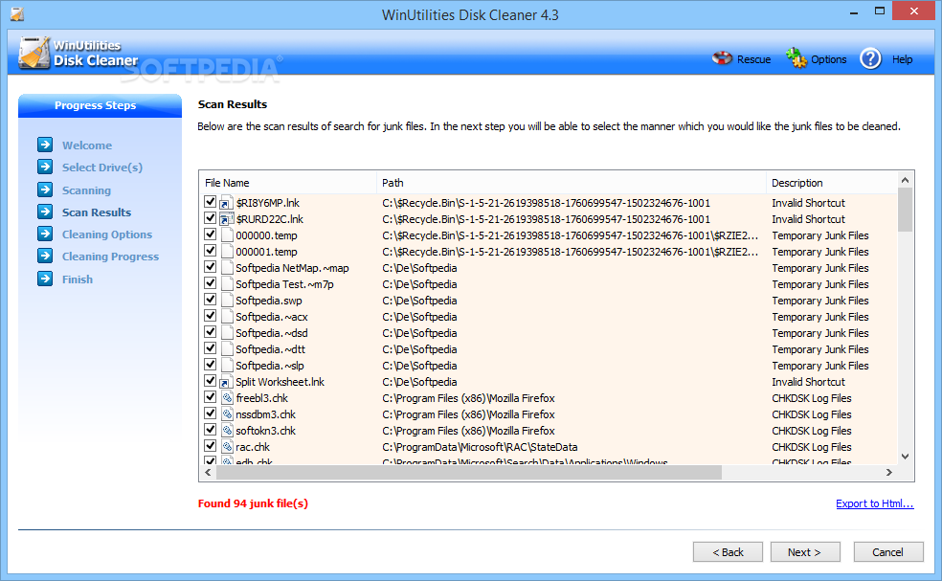Click the horizontal scrollbar left arrow
Screen dimensions: 942x581
(x=208, y=473)
